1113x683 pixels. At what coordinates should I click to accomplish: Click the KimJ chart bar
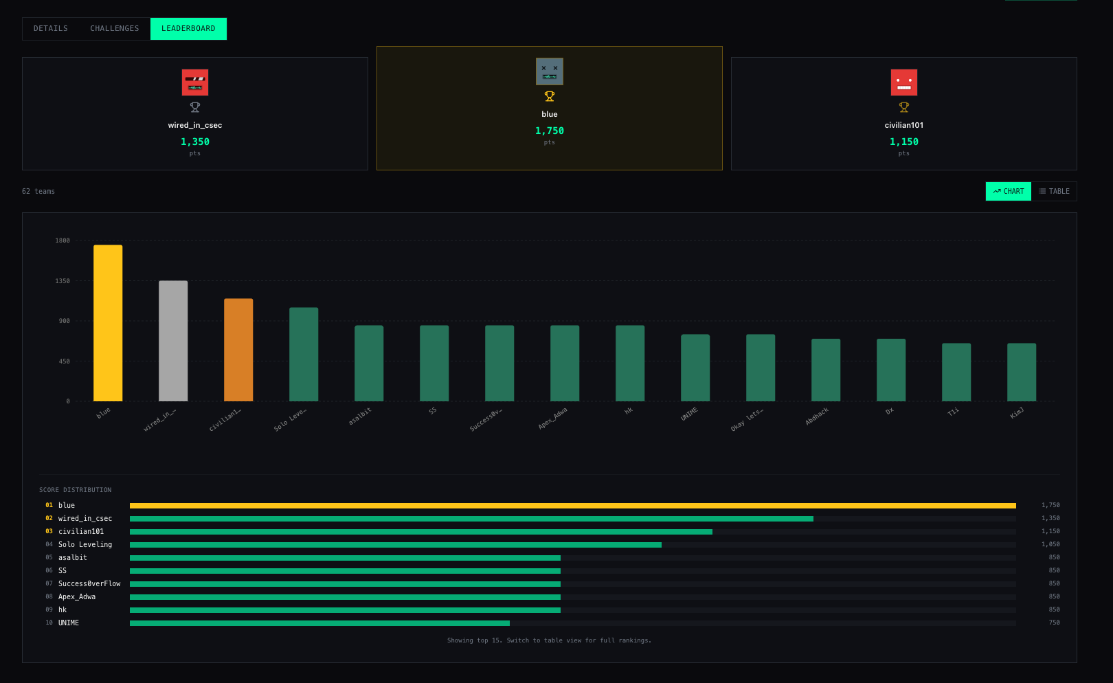coord(1022,372)
